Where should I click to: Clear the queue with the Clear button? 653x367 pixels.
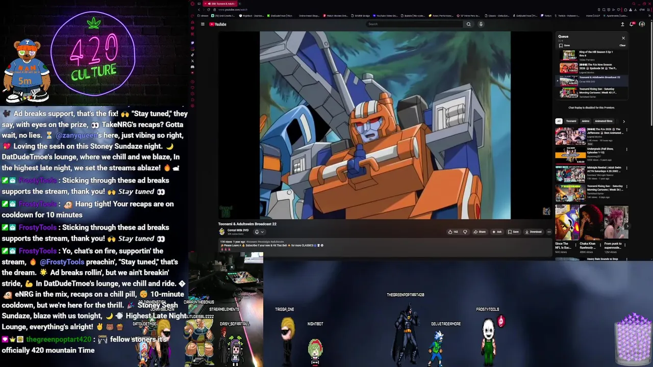(x=622, y=45)
